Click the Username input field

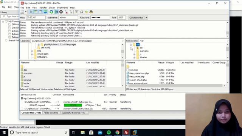coord(68,18)
